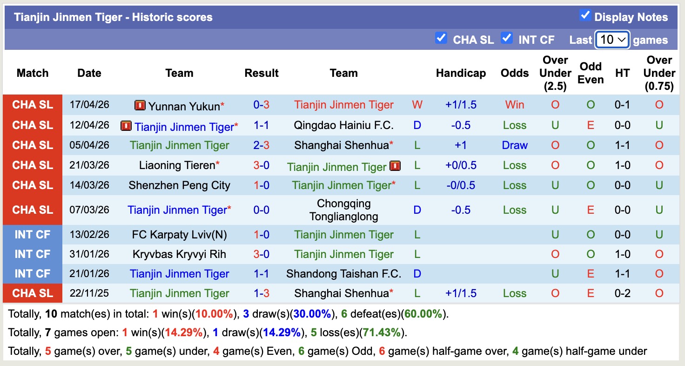Screen dimensions: 685x366
Task: Click the Handicap column header
Action: [x=461, y=73]
